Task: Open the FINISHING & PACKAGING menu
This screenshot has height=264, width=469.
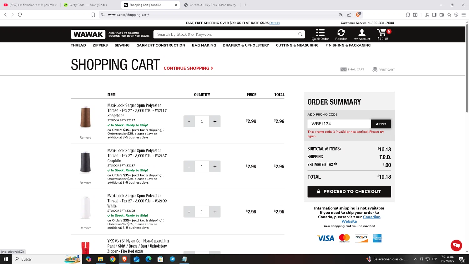Action: click(x=348, y=45)
